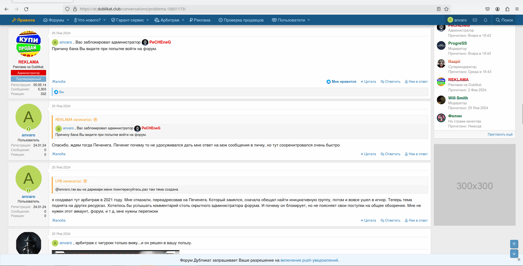The width and height of the screenshot is (523, 266).
Task: Open REKLAMA username under the poster avatar
Action: click(28, 62)
